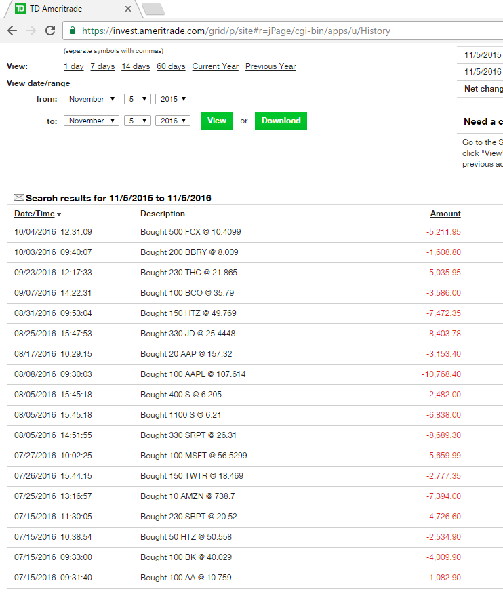Image resolution: width=503 pixels, height=592 pixels.
Task: Click the green View button
Action: (x=217, y=121)
